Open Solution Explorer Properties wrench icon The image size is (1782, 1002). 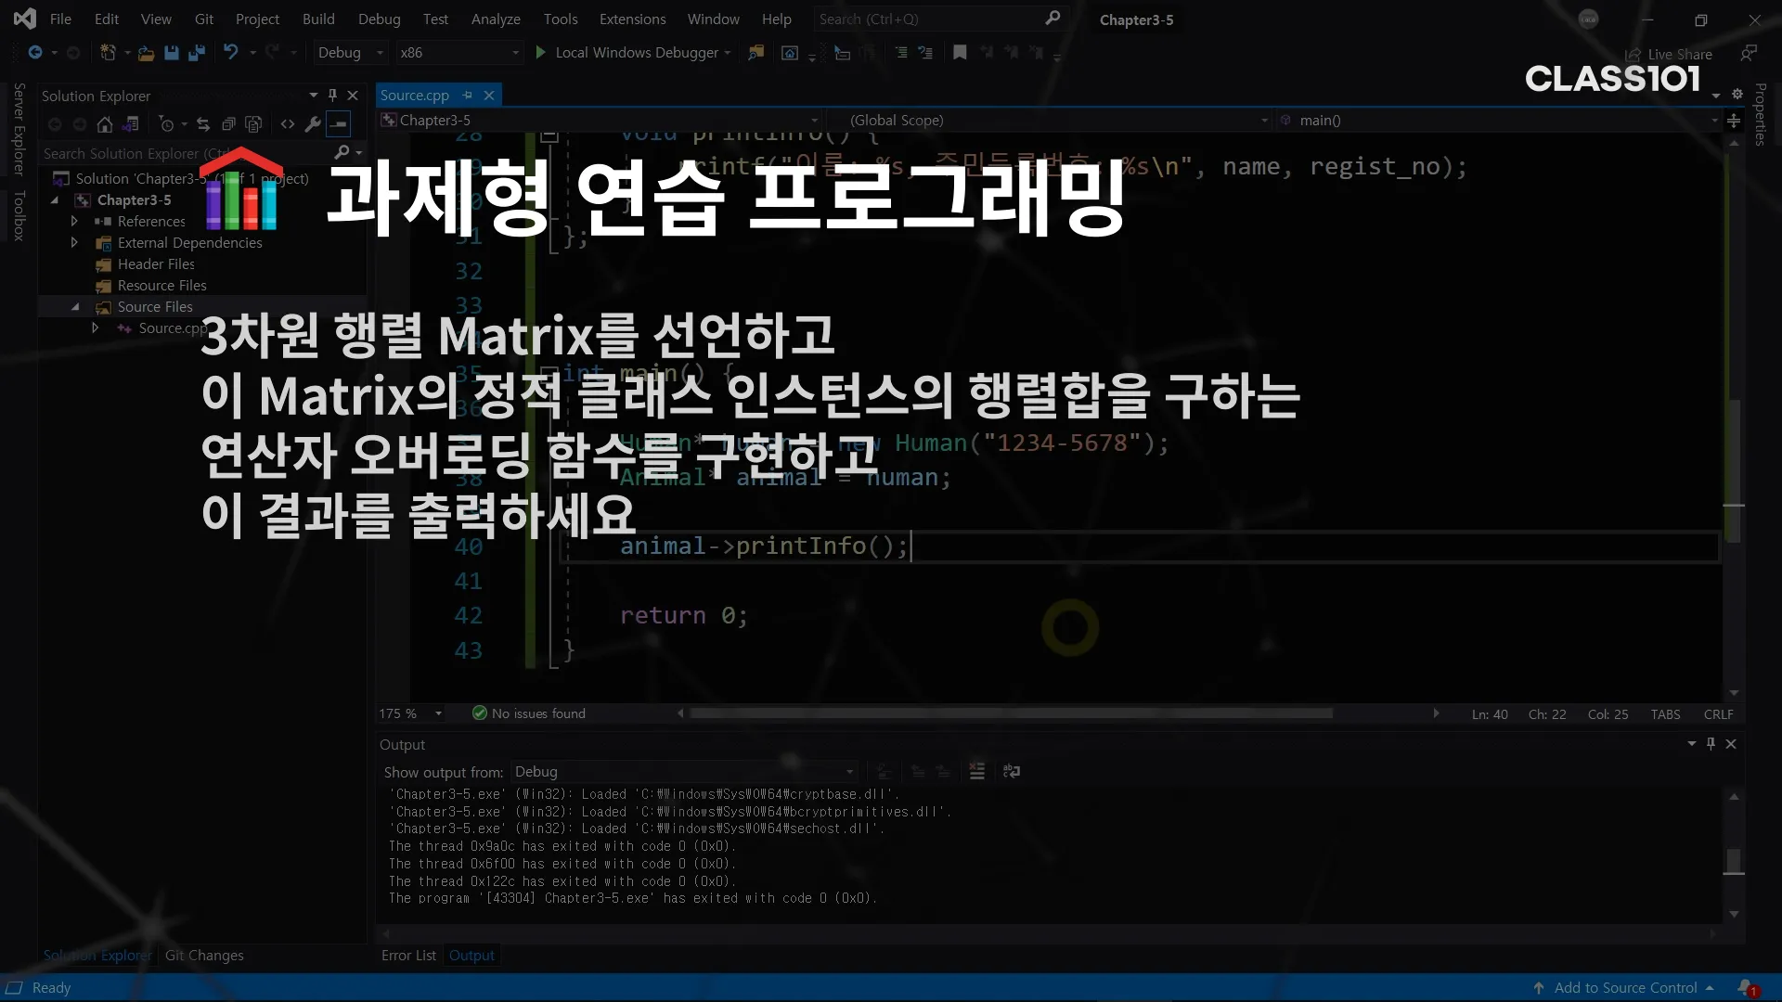313,124
